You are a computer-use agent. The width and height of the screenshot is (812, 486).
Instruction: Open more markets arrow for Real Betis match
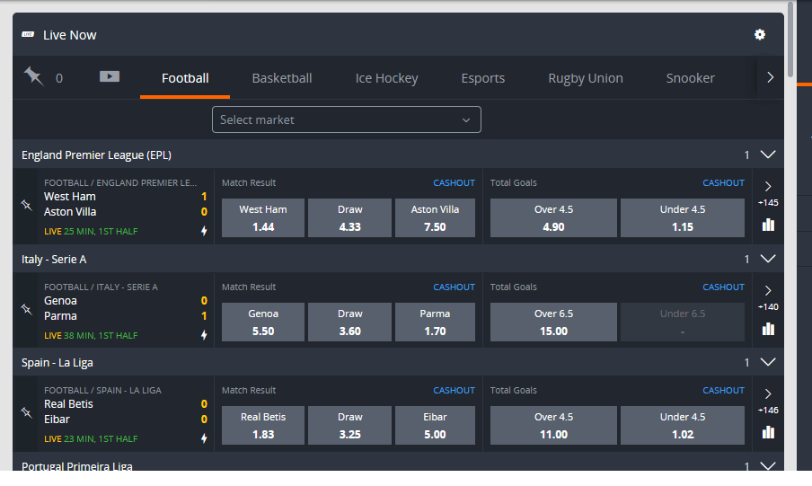pyautogui.click(x=768, y=393)
